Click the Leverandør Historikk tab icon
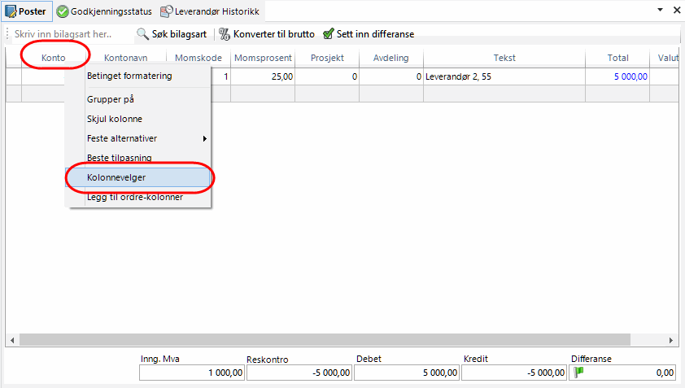This screenshot has width=685, height=388. coord(166,11)
